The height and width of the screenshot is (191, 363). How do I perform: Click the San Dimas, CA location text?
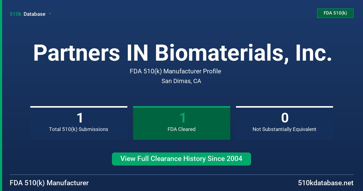[x=181, y=81]
